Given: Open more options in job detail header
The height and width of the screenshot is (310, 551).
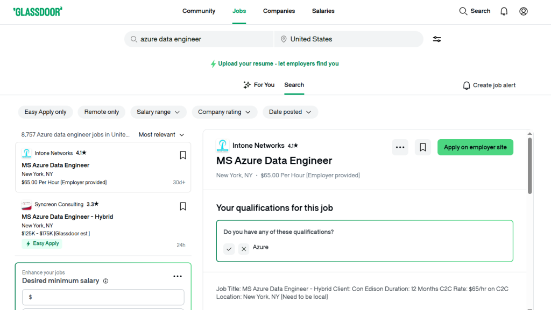Looking at the screenshot, I should click(x=400, y=147).
